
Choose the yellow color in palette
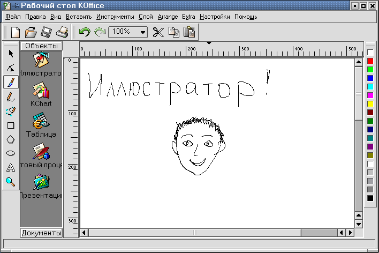(370, 103)
